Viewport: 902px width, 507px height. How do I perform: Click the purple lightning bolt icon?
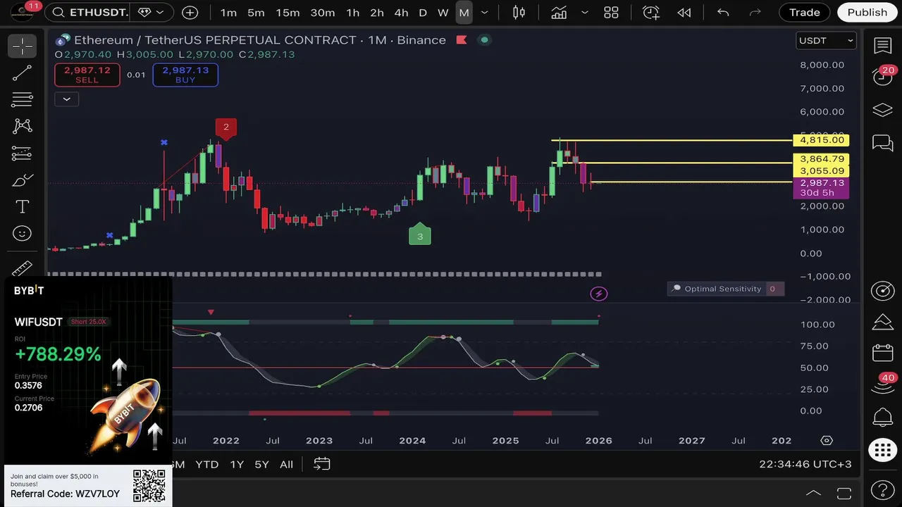click(x=598, y=294)
